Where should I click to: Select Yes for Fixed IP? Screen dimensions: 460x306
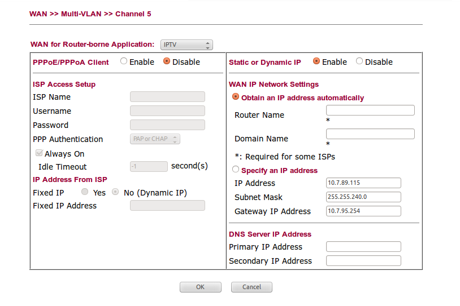(x=85, y=192)
